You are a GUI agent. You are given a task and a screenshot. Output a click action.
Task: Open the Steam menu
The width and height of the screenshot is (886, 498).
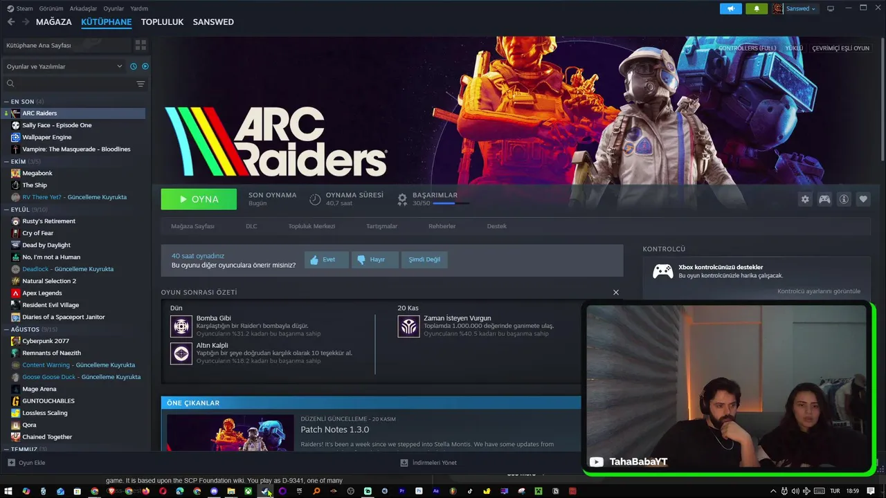point(19,8)
